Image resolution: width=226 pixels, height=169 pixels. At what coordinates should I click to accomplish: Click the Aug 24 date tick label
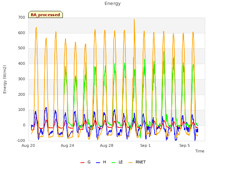(x=67, y=145)
